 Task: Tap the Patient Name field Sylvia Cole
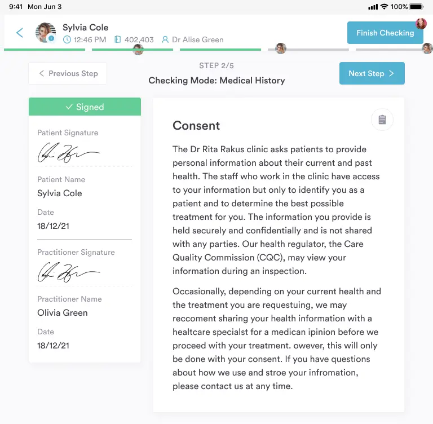point(60,193)
